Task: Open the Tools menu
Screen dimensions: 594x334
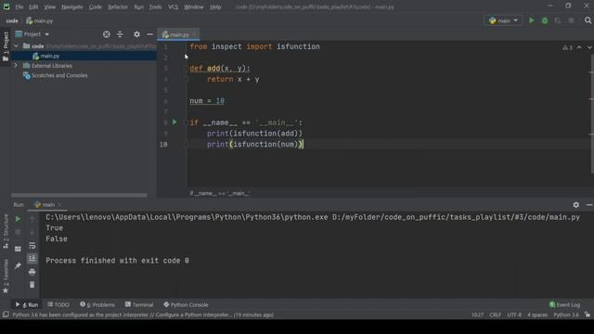Action: pyautogui.click(x=155, y=6)
